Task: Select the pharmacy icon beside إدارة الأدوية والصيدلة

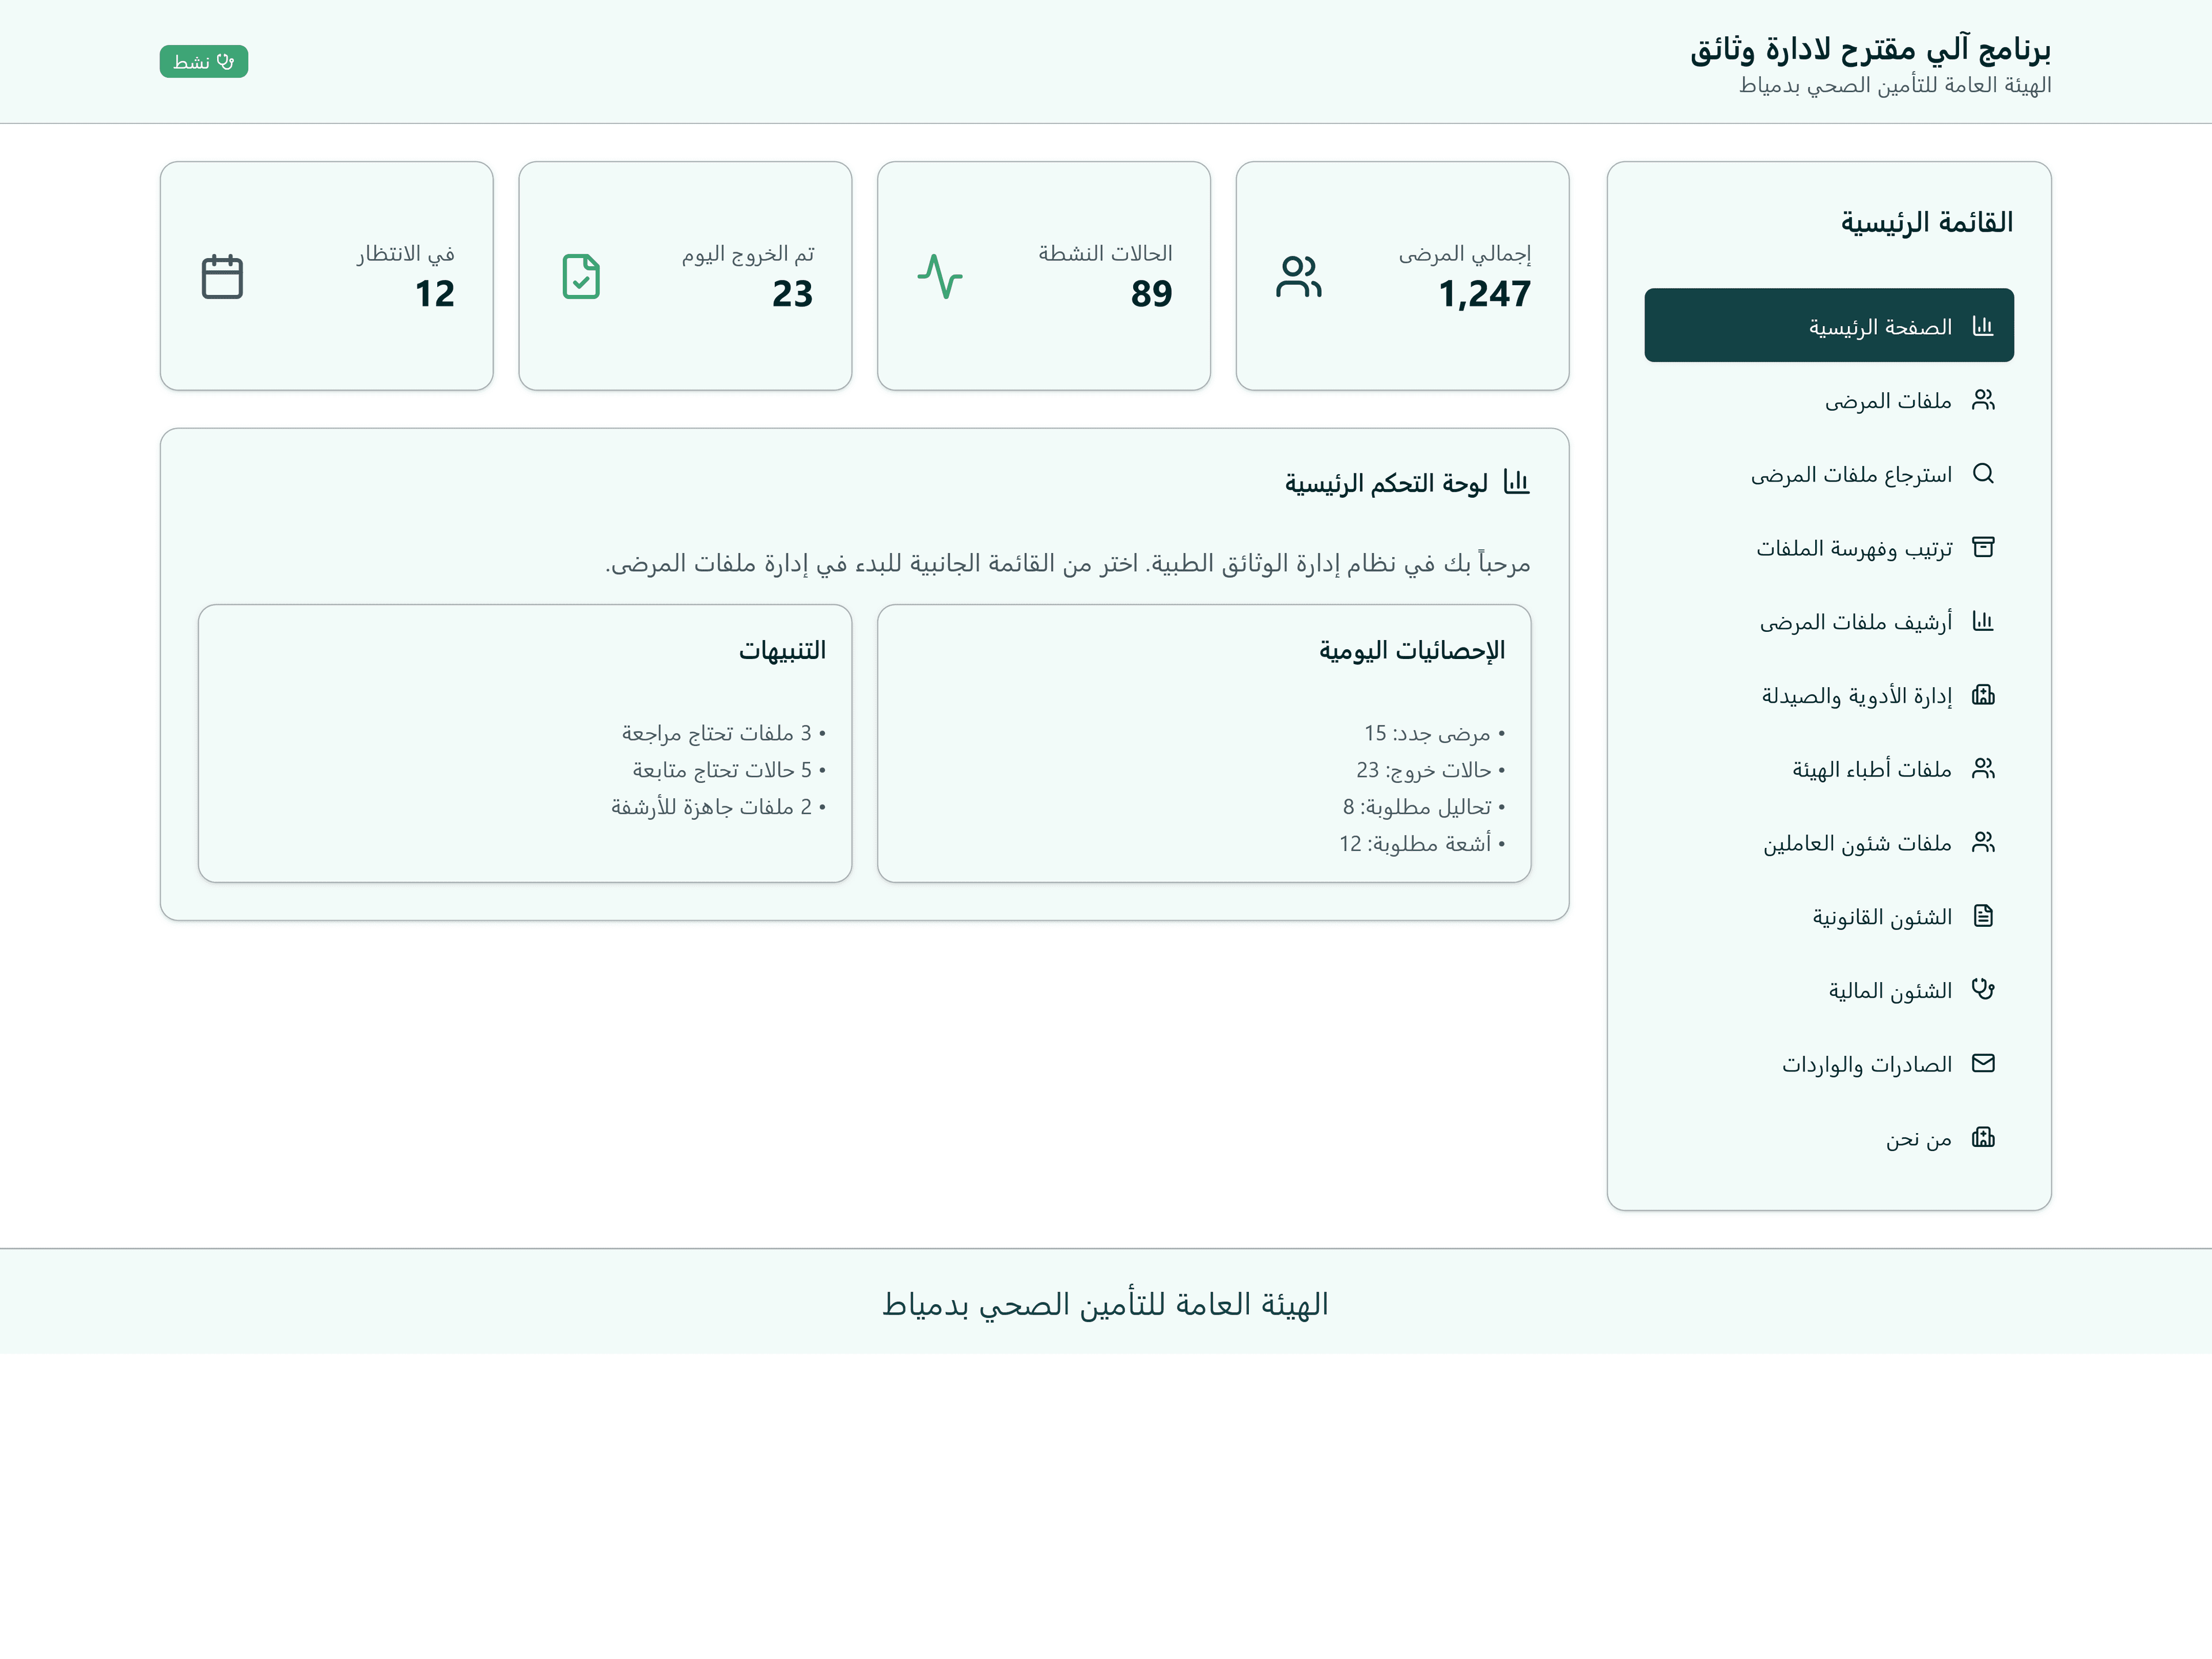Action: (x=1984, y=695)
